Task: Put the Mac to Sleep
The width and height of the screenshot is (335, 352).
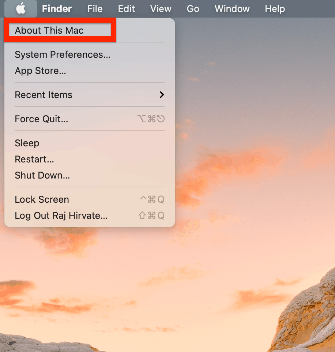Action: click(27, 143)
